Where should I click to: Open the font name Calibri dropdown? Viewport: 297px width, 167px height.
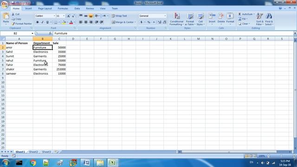pyautogui.click(x=54, y=16)
